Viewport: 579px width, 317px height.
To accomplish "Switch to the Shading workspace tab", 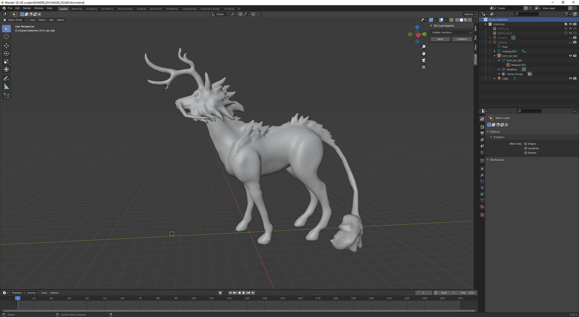I will click(x=141, y=9).
